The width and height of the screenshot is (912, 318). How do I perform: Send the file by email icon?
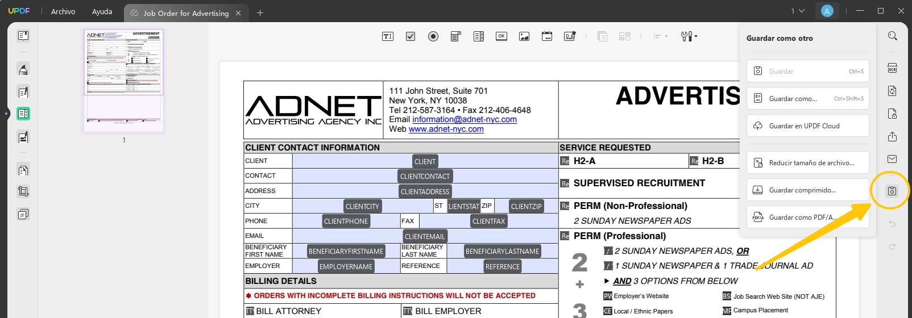(893, 159)
